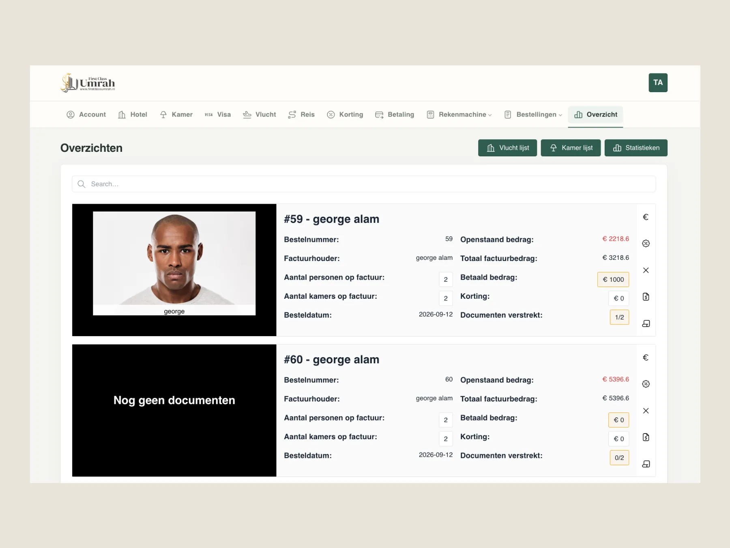Click the #59 - george alam heading

(332, 219)
